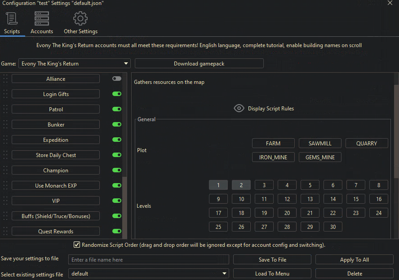Click the file name input field
Viewport: 399px width, 280px height.
tap(148, 260)
